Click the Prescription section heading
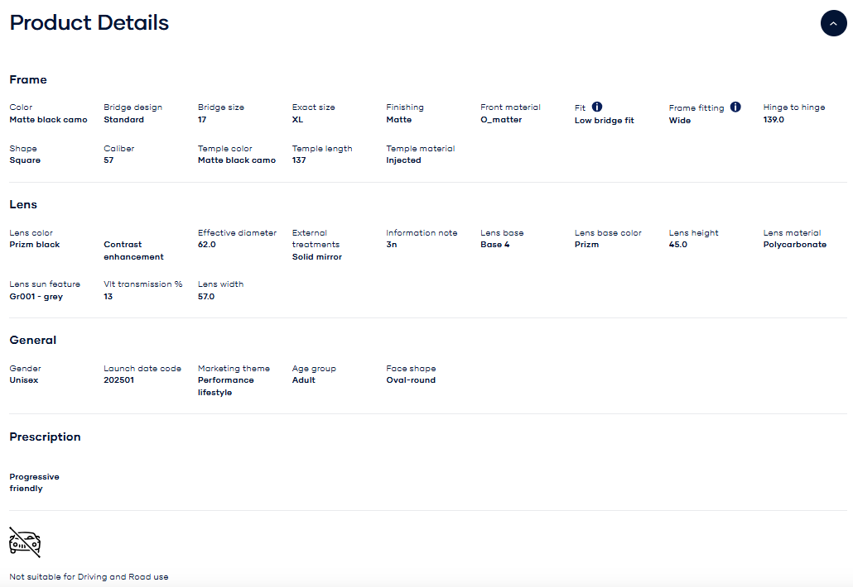This screenshot has height=587, width=853. pos(45,437)
